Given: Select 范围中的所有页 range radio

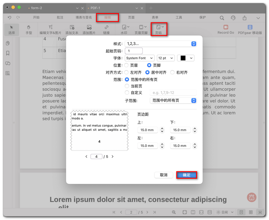Looking at the screenshot, I should coord(127,79).
